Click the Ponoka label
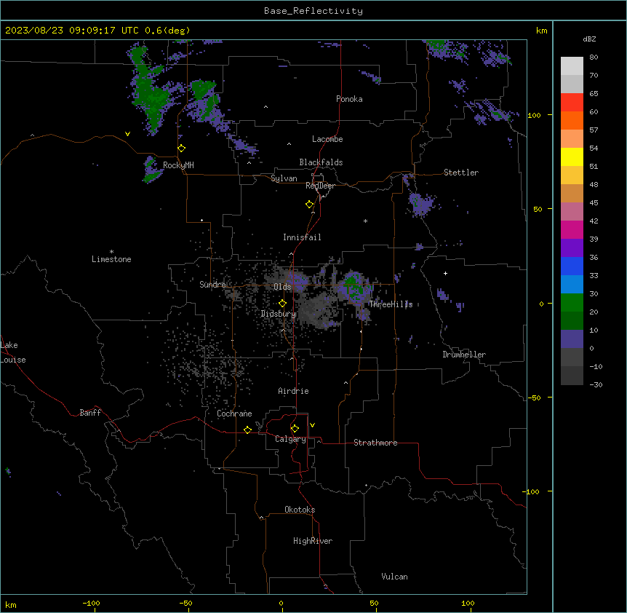This screenshot has width=627, height=613. 349,99
